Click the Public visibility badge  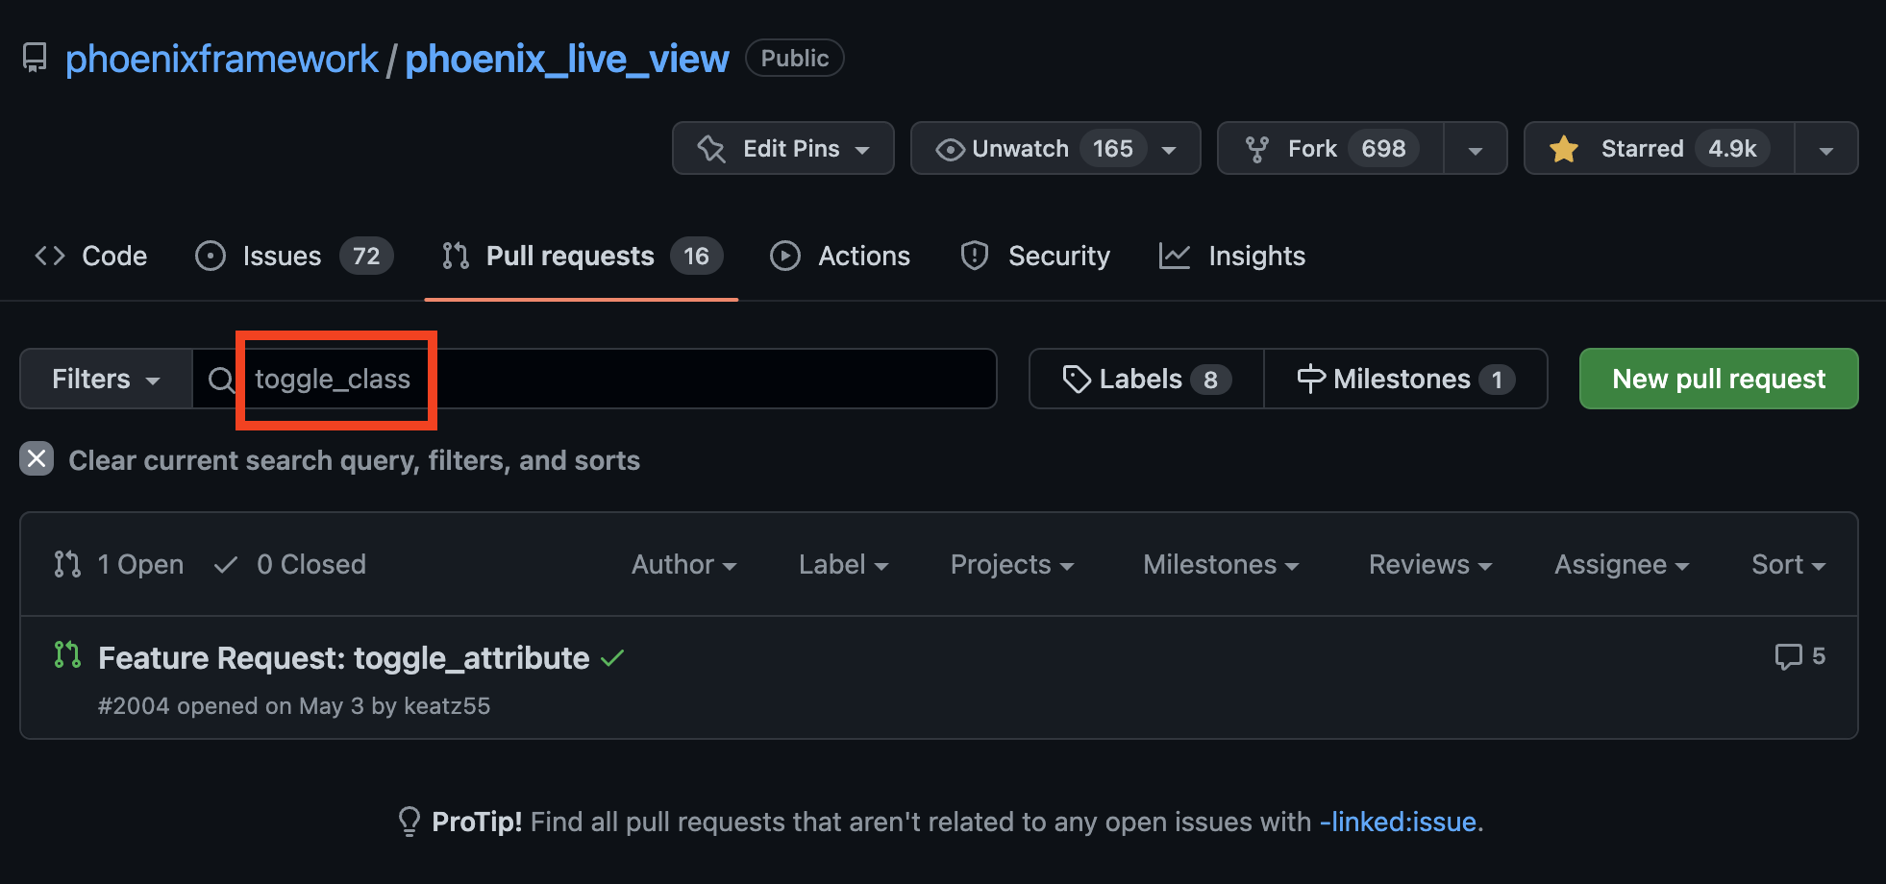pos(794,58)
